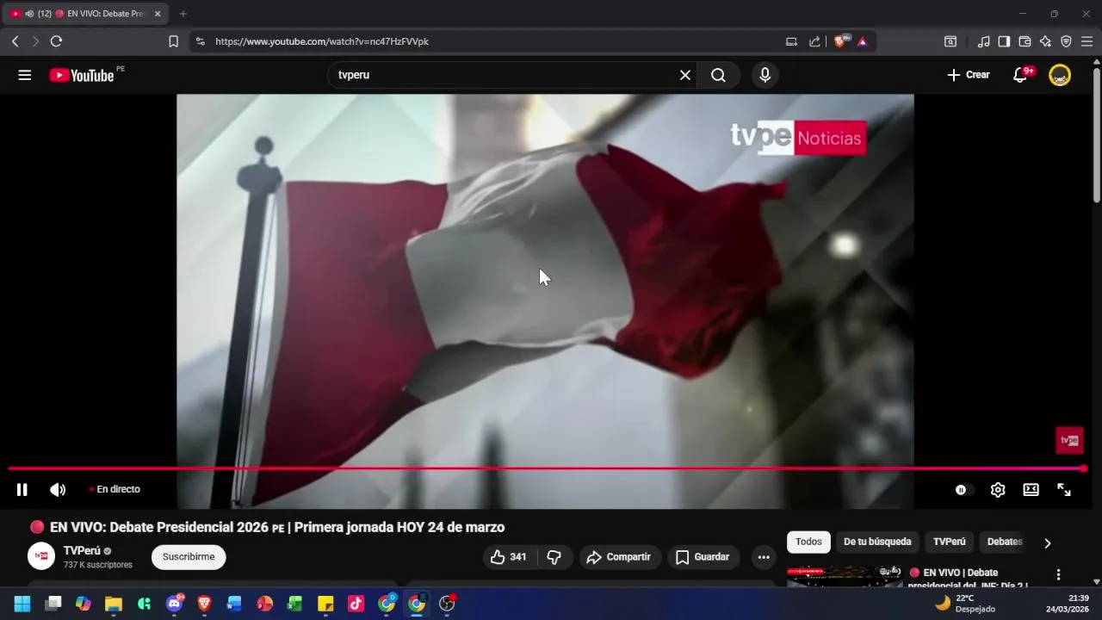
Task: Start voice search with the microphone
Action: click(765, 75)
